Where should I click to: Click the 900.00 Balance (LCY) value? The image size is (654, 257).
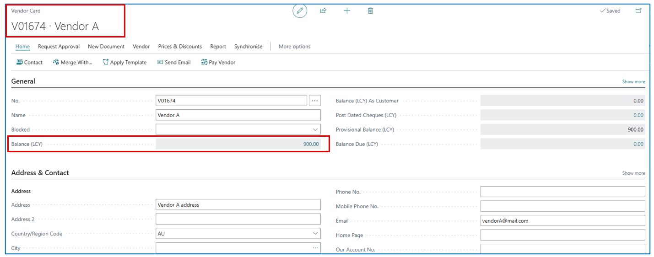(311, 144)
